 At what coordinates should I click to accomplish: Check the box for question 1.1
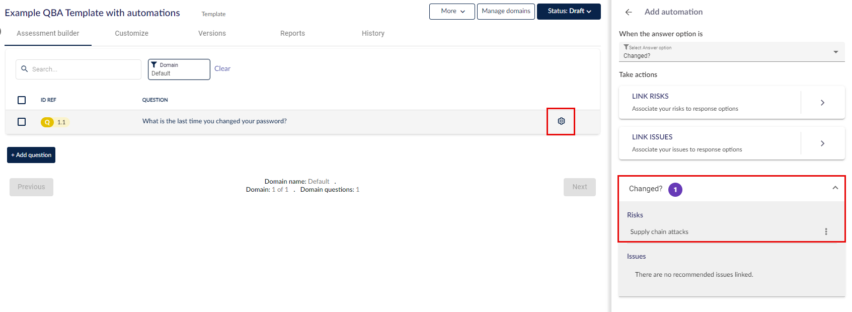[22, 122]
